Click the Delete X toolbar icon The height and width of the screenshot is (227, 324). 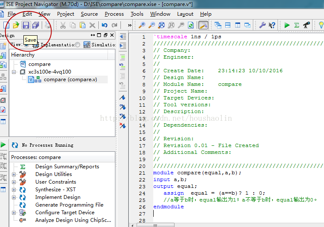pyautogui.click(x=92, y=26)
